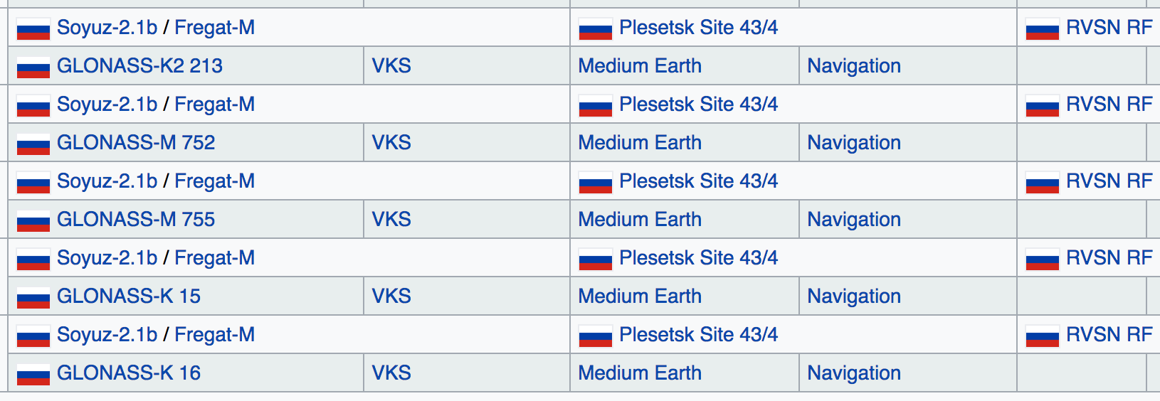Open the GLONASS-K 15 article link

pyautogui.click(x=129, y=296)
